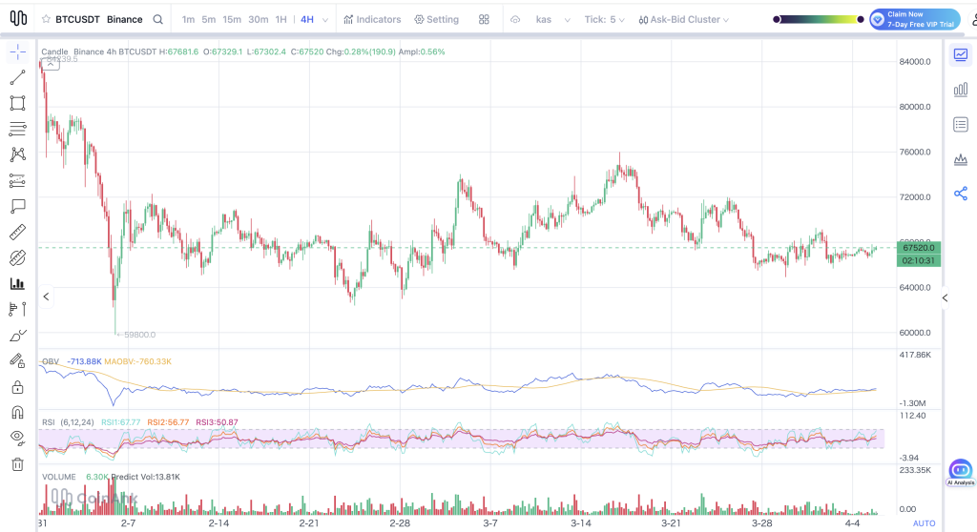977x532 pixels.
Task: Select the rectangle shape drawing tool
Action: coord(17,103)
